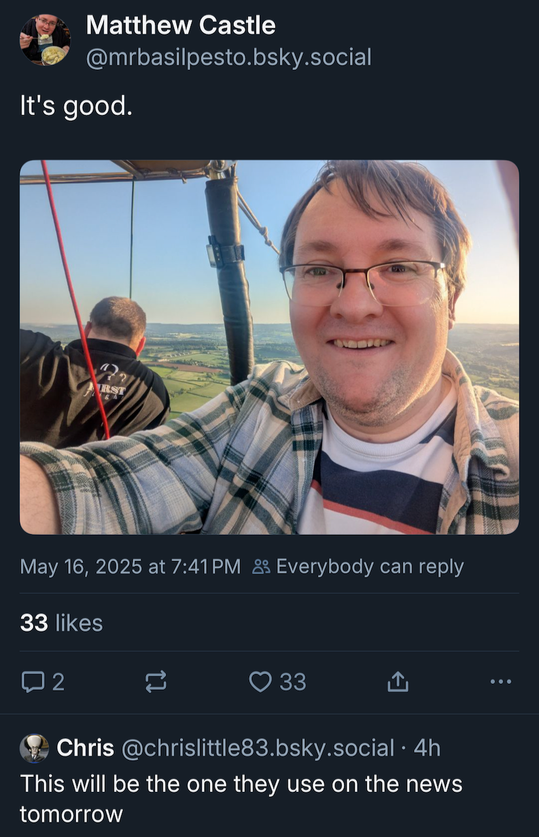Click the May 16, 2025 post timestamp

130,566
